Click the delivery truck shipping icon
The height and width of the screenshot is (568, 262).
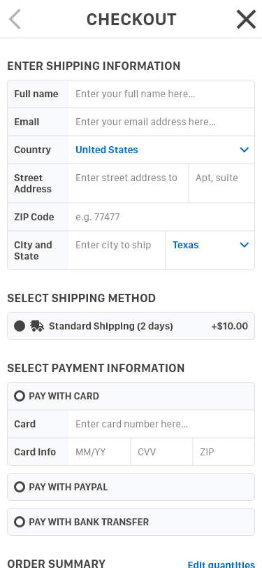37,326
